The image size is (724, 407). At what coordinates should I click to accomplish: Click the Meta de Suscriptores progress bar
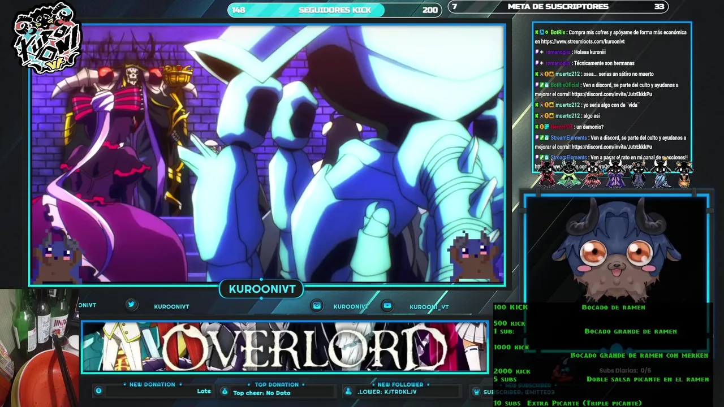(x=558, y=7)
